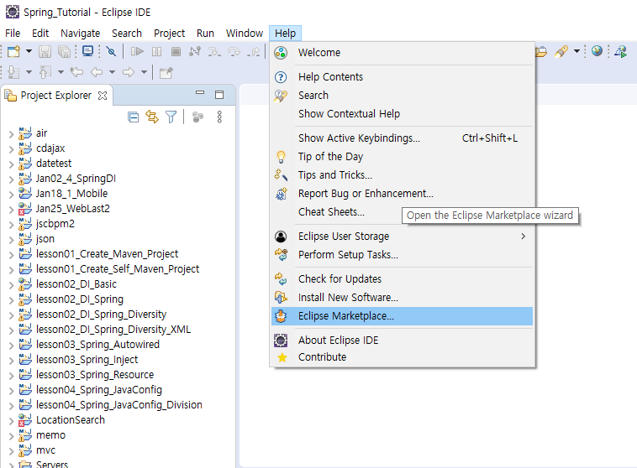Screen dimensions: 637x468
Task: Click the Search flashlight toolbar icon
Action: 561,51
